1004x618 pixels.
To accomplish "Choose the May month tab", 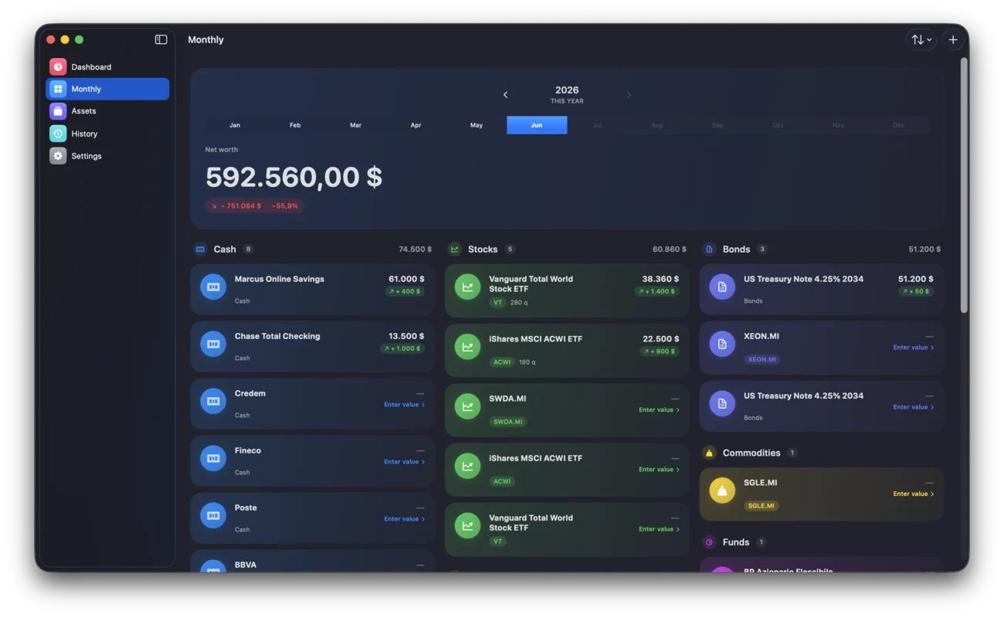I will [x=477, y=125].
